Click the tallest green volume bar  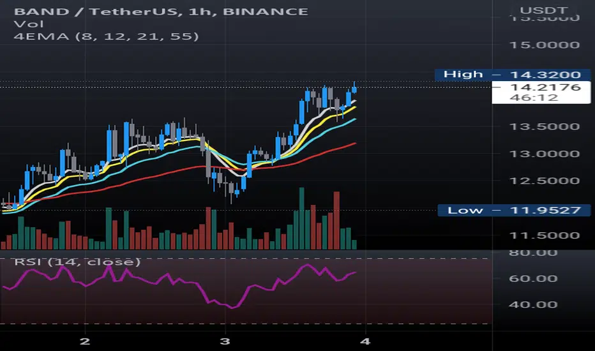(302, 218)
